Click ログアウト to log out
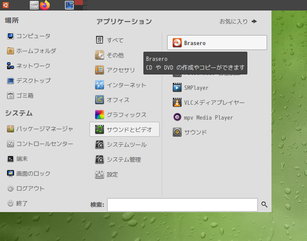The width and height of the screenshot is (307, 241). pos(26,188)
